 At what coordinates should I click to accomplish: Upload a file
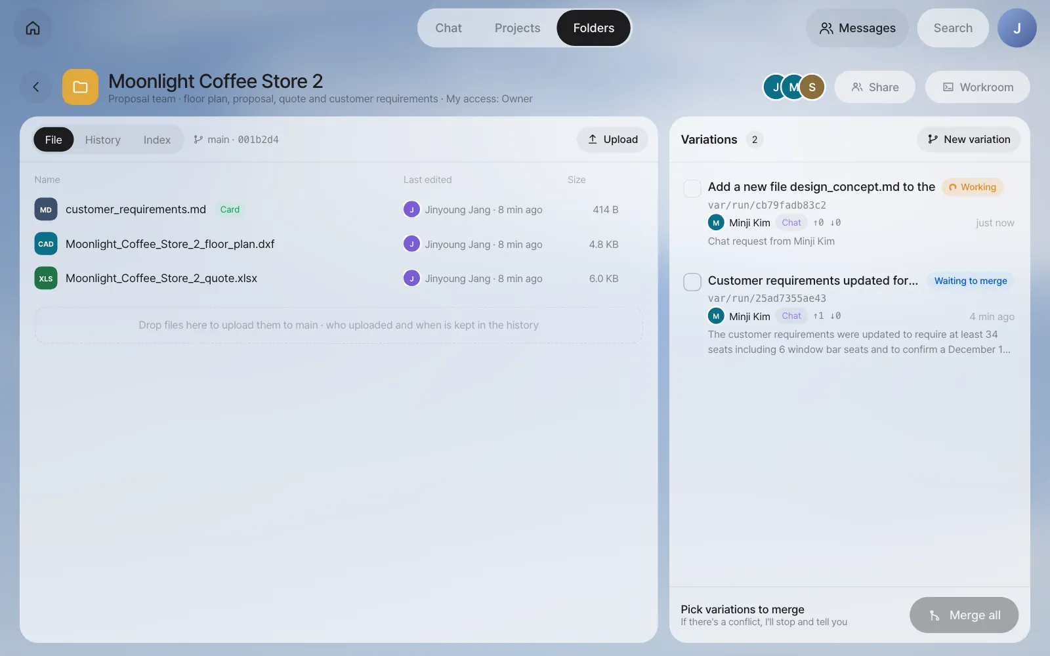[612, 139]
